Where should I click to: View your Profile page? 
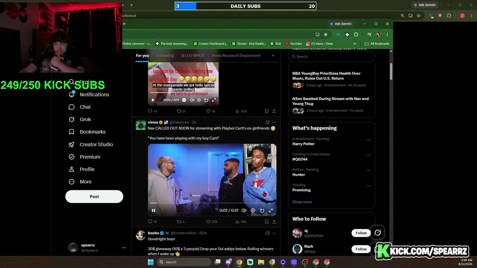(x=82, y=169)
